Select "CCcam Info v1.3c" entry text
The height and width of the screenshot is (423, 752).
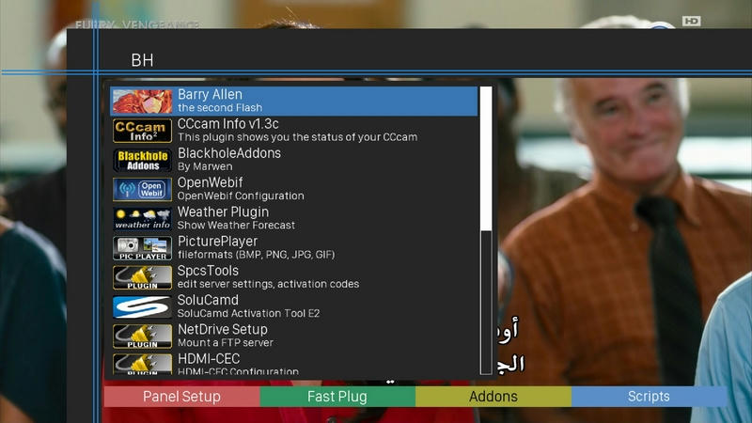[x=227, y=124]
